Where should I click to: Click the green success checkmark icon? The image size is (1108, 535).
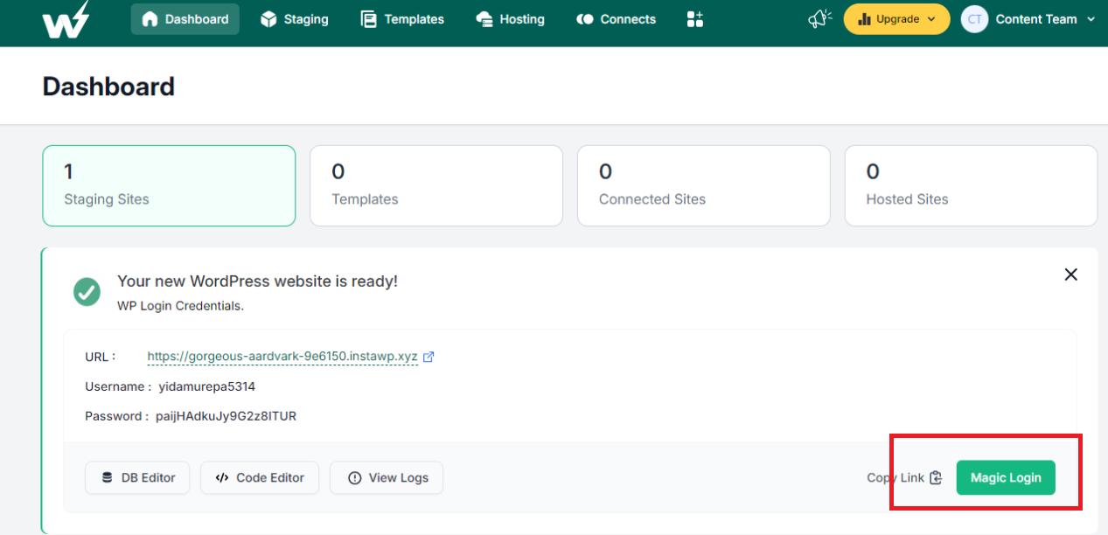pos(87,292)
